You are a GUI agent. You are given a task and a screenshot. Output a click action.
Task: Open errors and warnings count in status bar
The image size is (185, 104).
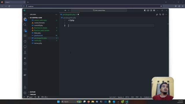coord(44,97)
